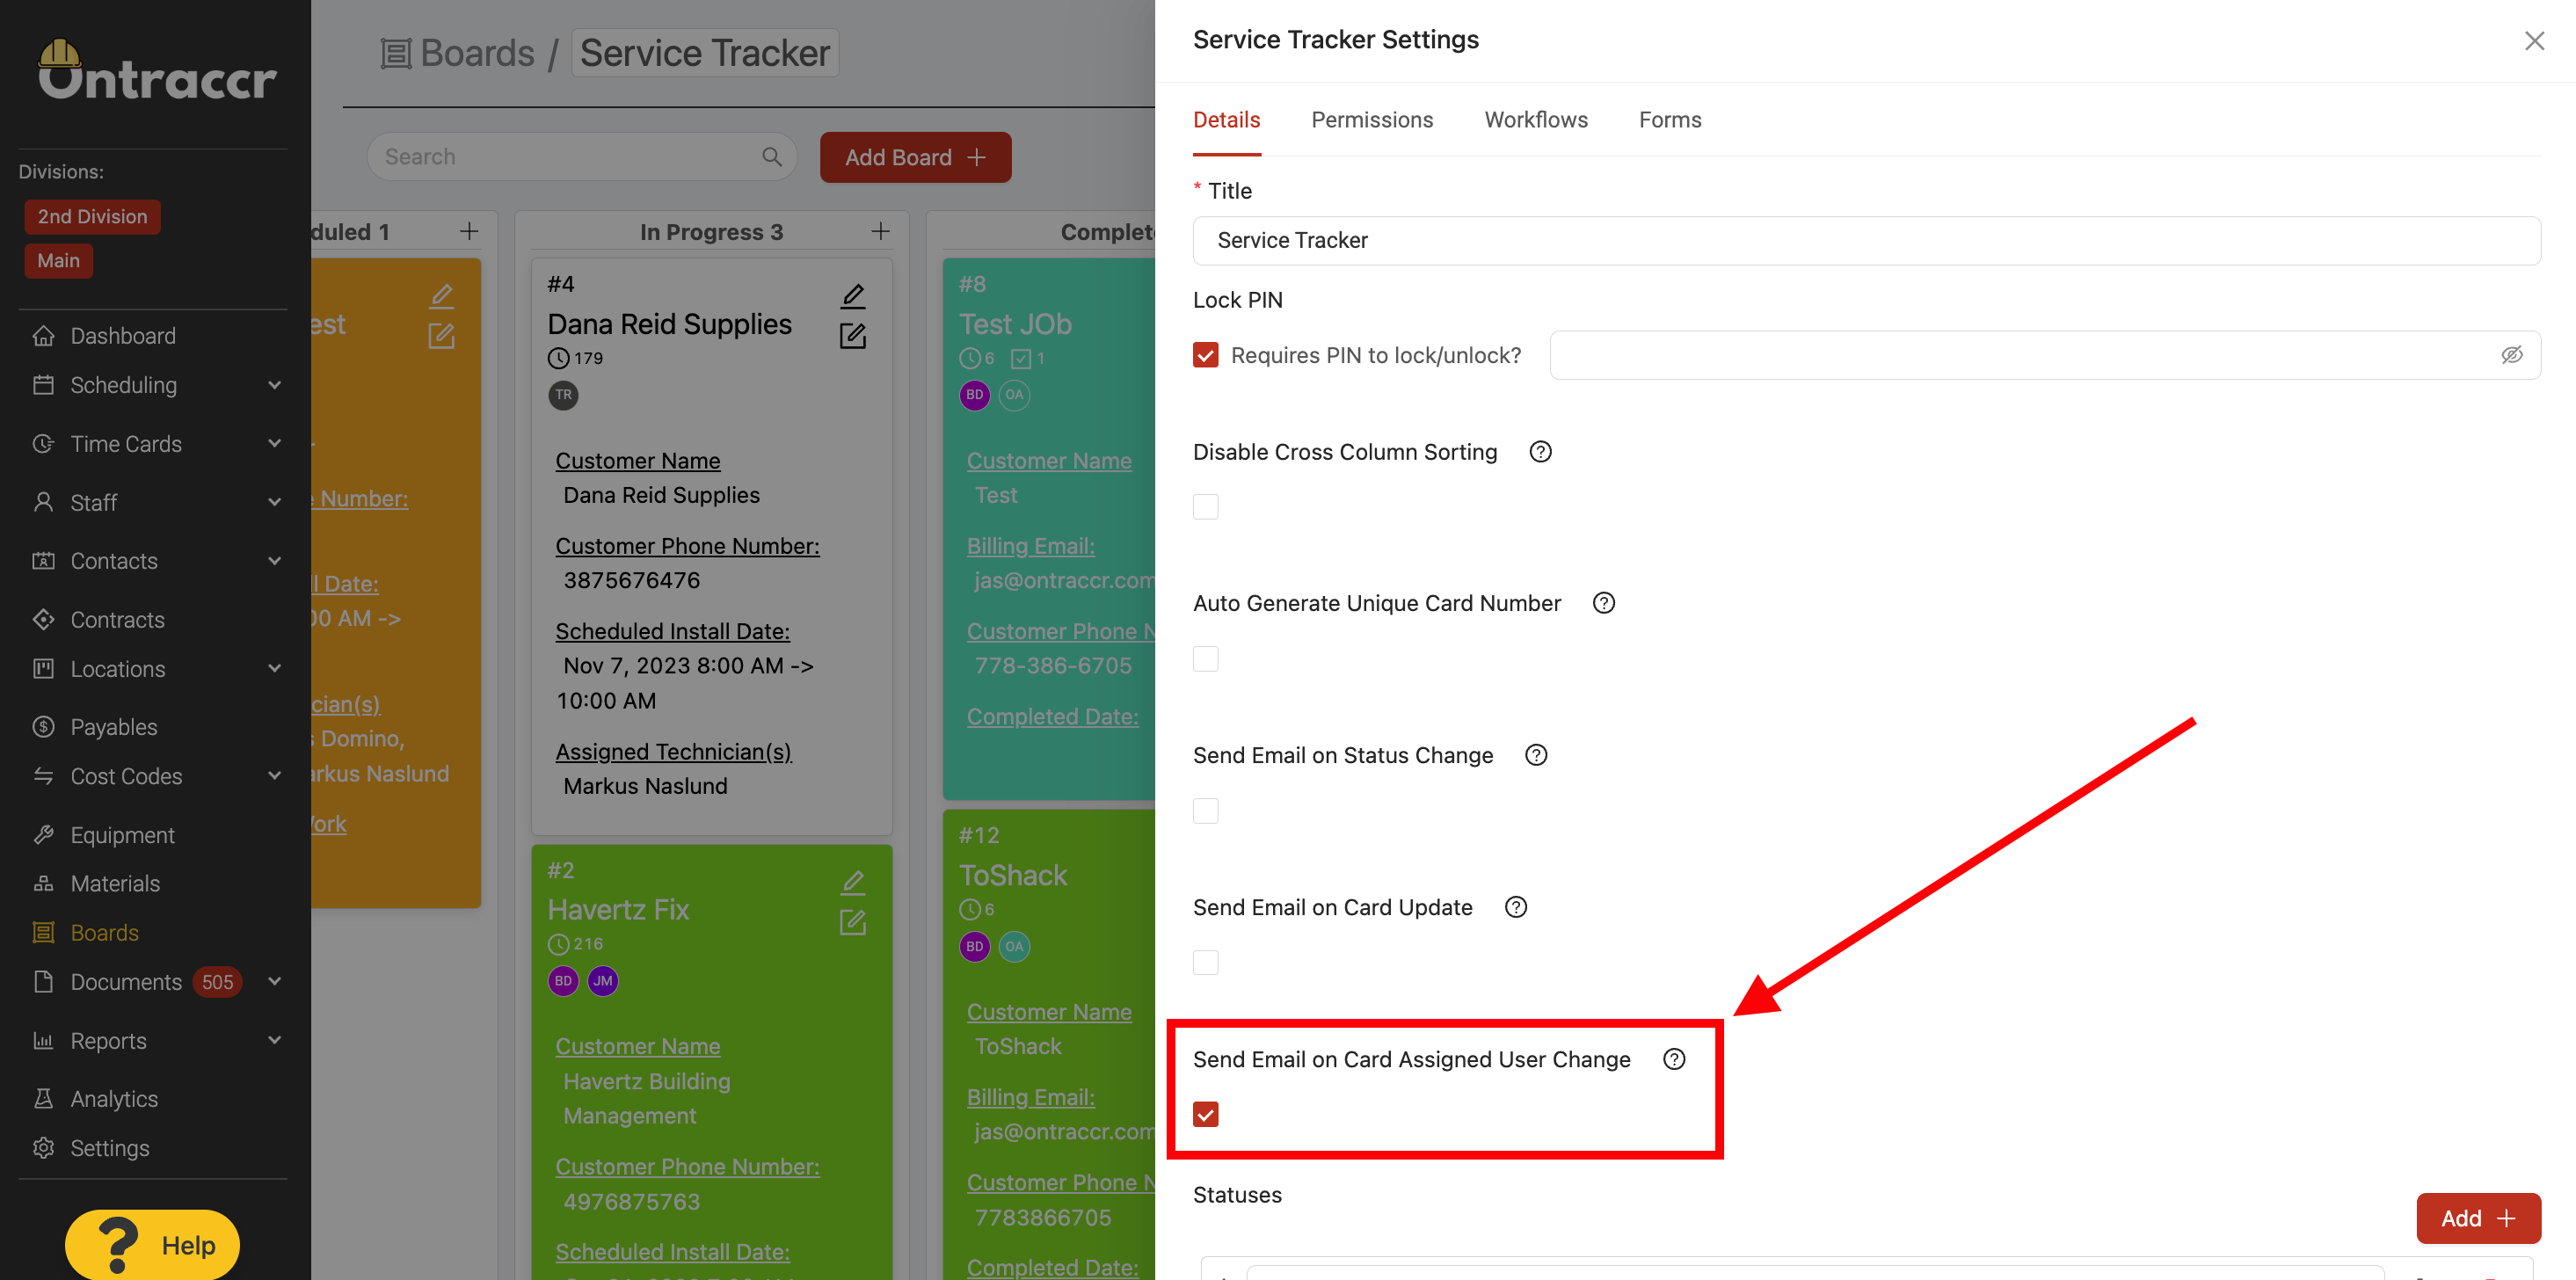The image size is (2576, 1280).
Task: Click the board Search field
Action: pos(581,157)
